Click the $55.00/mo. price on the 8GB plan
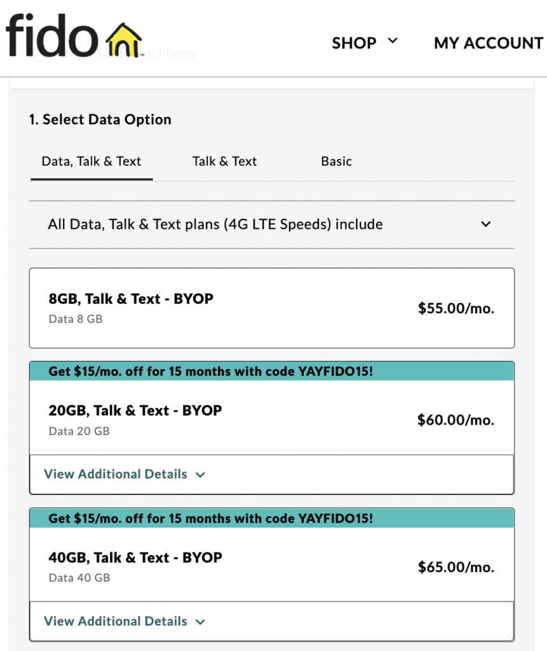 tap(456, 309)
